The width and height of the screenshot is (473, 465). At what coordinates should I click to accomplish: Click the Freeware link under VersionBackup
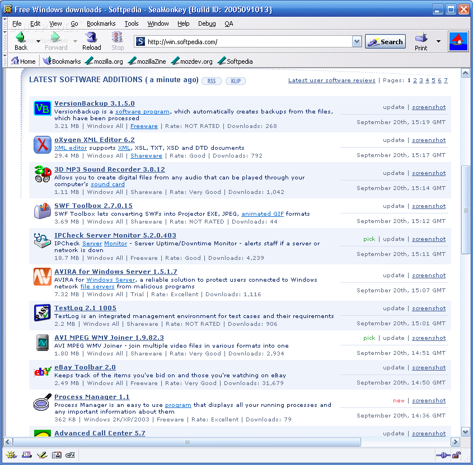tap(144, 126)
